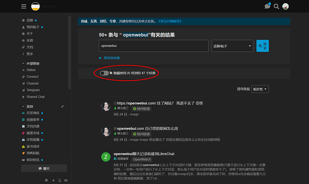Viewport: 309px width, 184px height.
Task: Click the sparkle AI icon beside the toggle
Action: [x=111, y=73]
